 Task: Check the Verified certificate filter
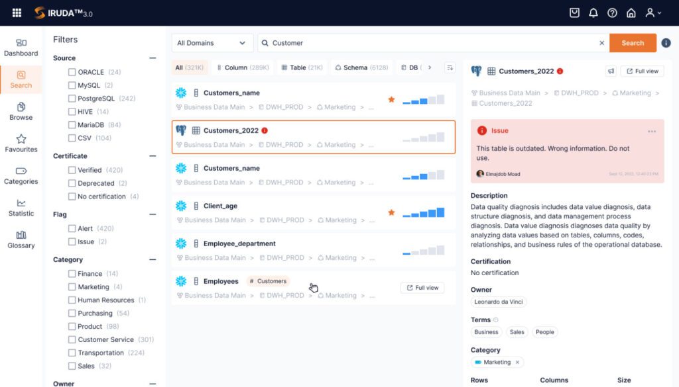point(72,170)
